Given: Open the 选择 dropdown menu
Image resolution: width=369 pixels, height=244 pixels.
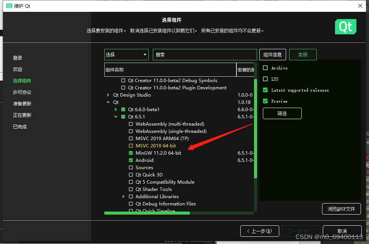Looking at the screenshot, I should tap(126, 54).
